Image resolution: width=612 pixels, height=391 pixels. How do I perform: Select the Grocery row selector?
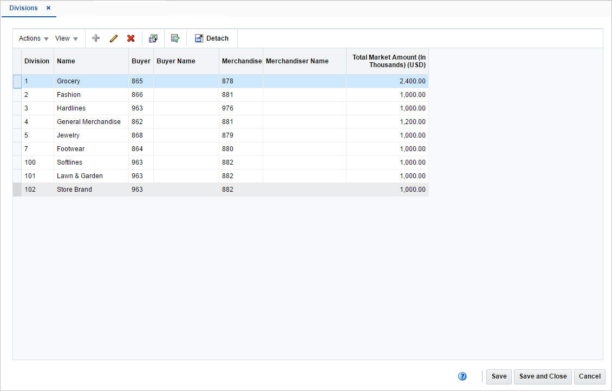coord(17,81)
